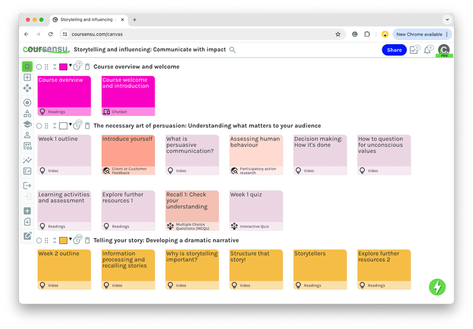Collapse the necessary art of persuasion section
Screen dimensions: 473x329
[55, 126]
